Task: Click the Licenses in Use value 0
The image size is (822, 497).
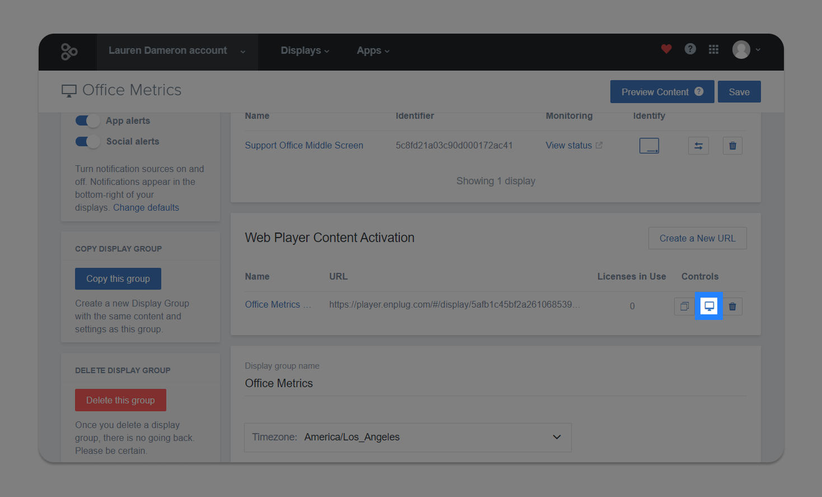Action: pyautogui.click(x=632, y=306)
